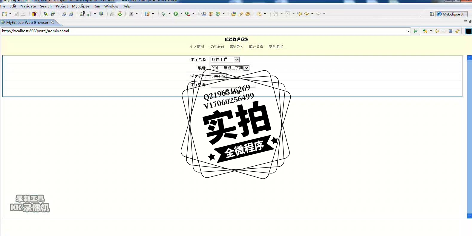Click the New file toolbar icon
This screenshot has height=236, width=472.
(4, 14)
